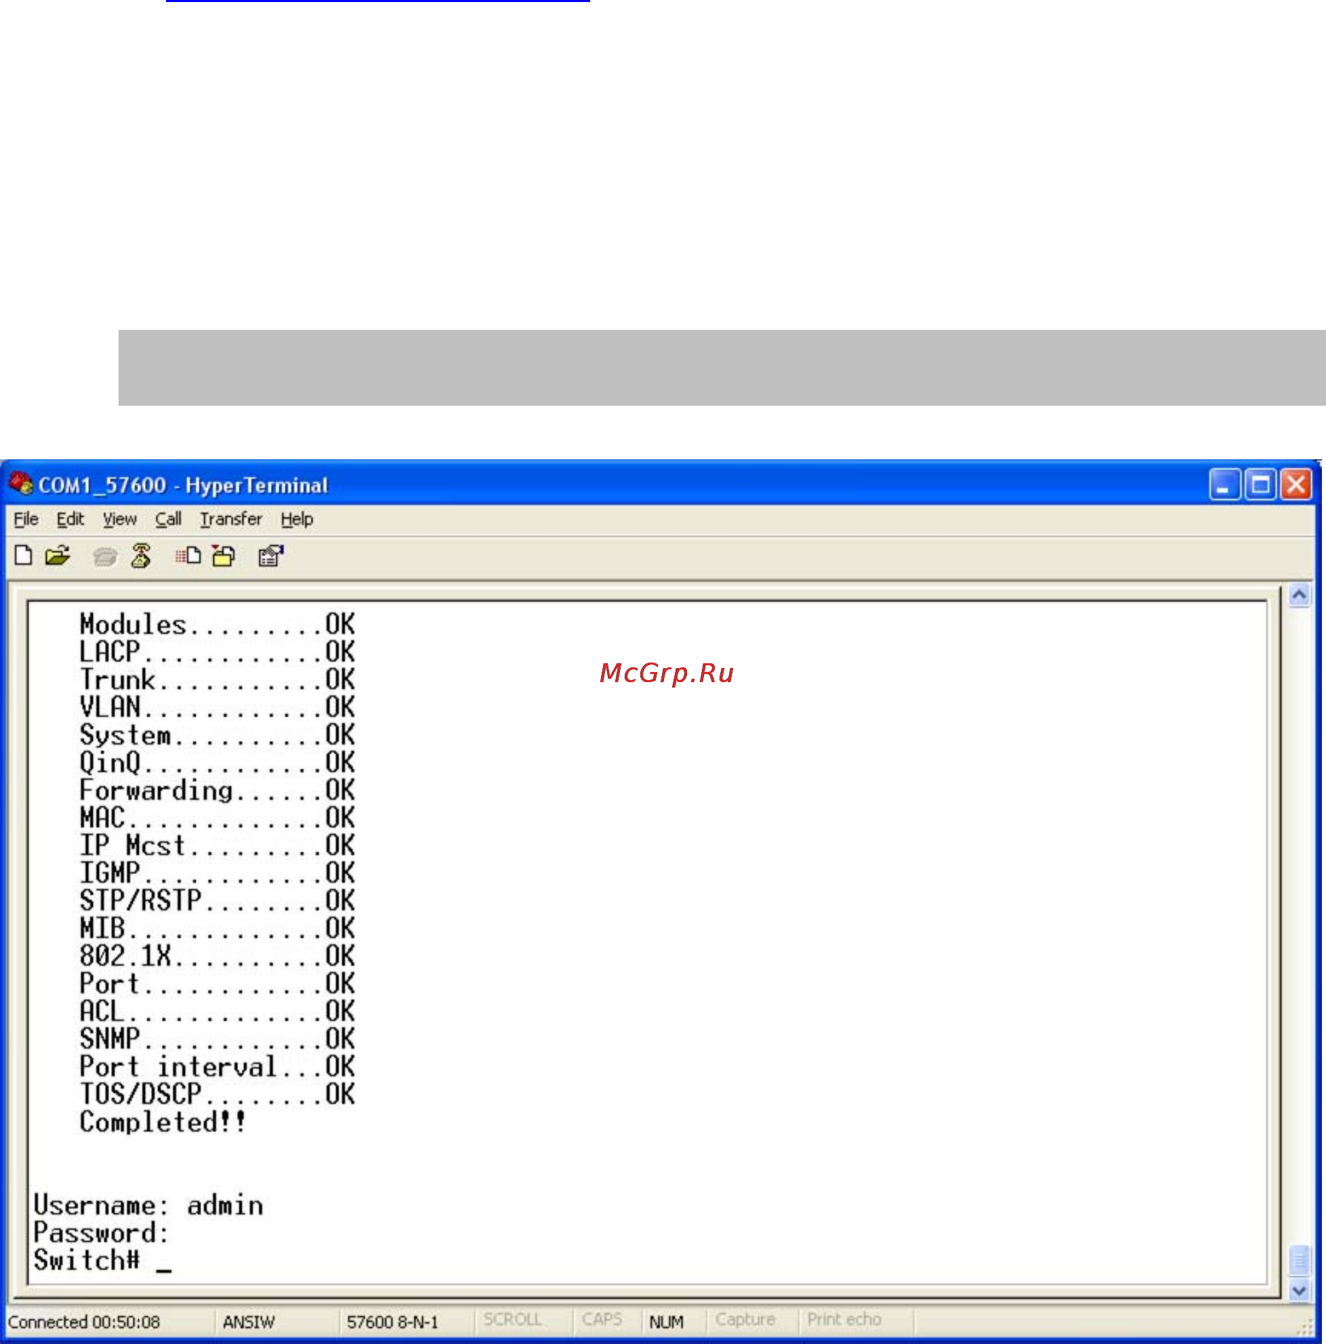The height and width of the screenshot is (1344, 1326).
Task: Click the 'System..........OK' line
Action: (217, 734)
